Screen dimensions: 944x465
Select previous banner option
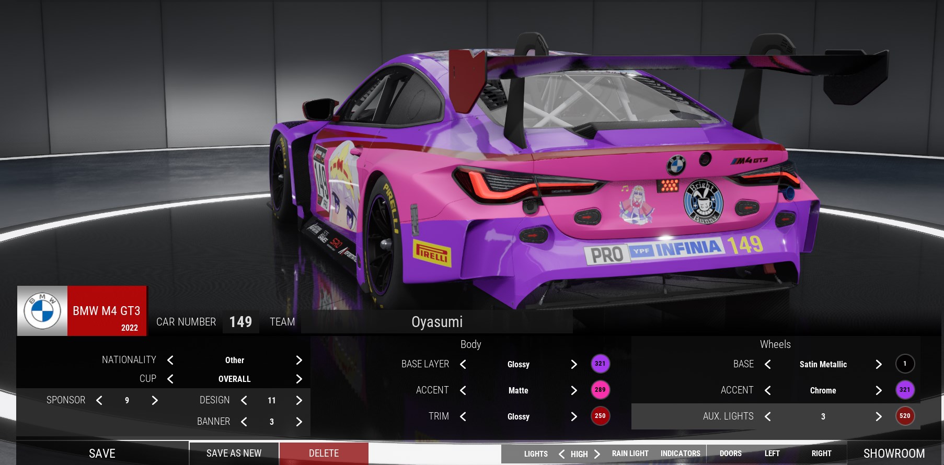coord(244,422)
